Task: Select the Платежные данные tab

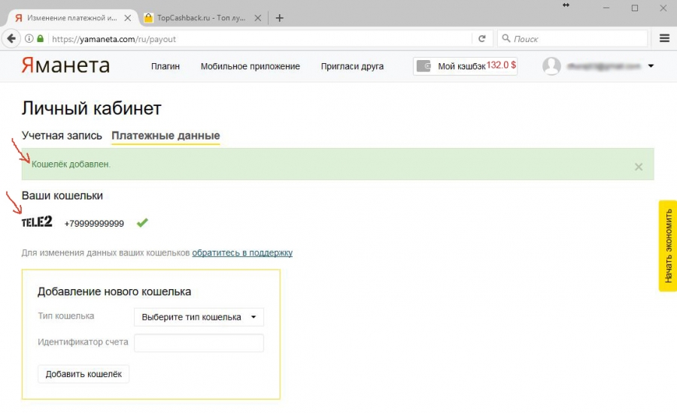Action: click(165, 135)
